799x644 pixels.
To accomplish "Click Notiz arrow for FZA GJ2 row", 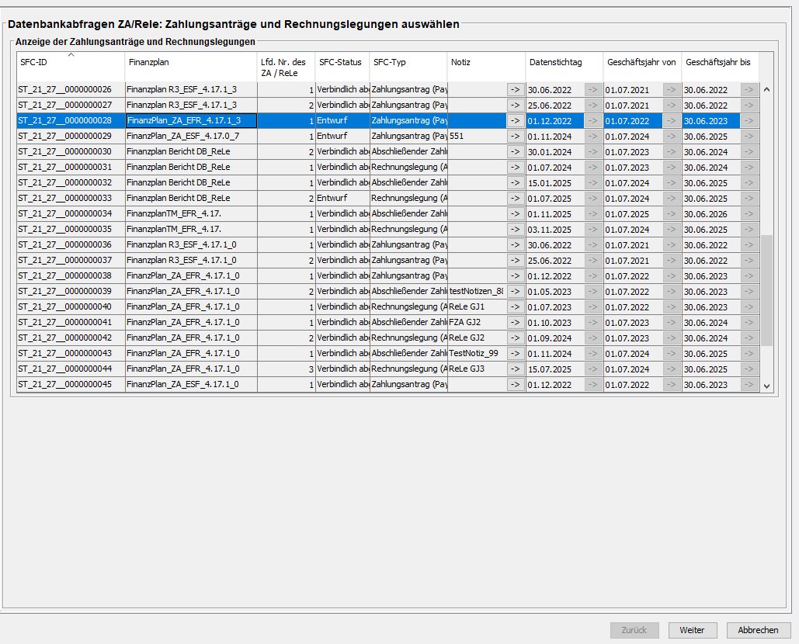I will coord(516,322).
